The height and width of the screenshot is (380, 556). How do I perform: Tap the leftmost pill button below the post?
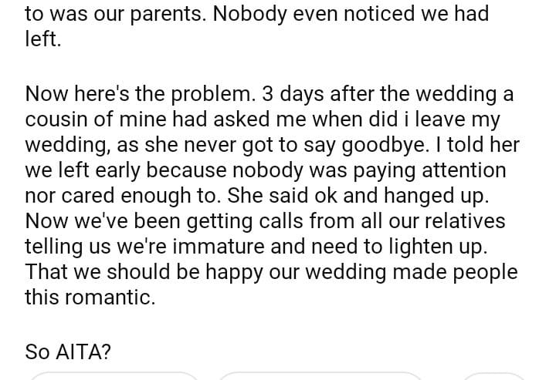tap(114, 375)
